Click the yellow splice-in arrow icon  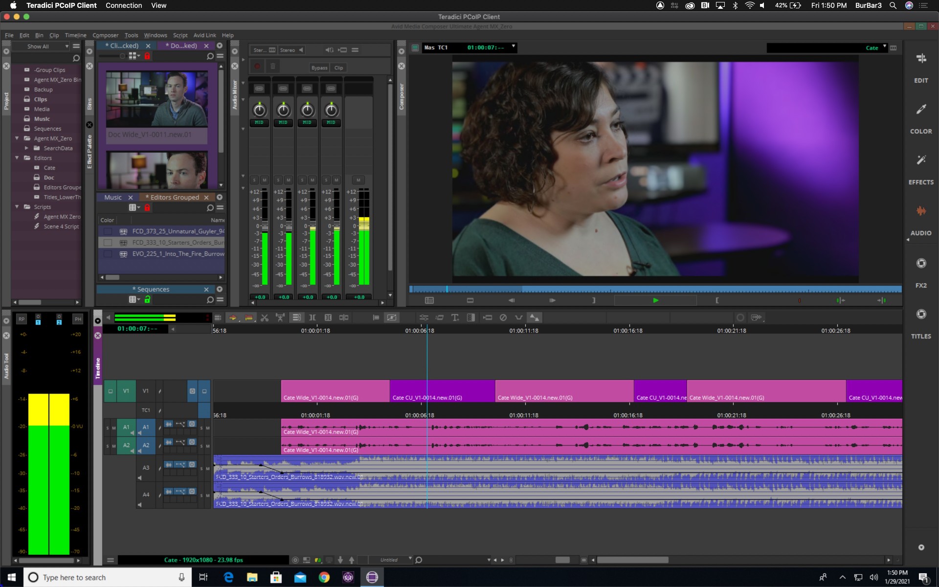coord(233,318)
